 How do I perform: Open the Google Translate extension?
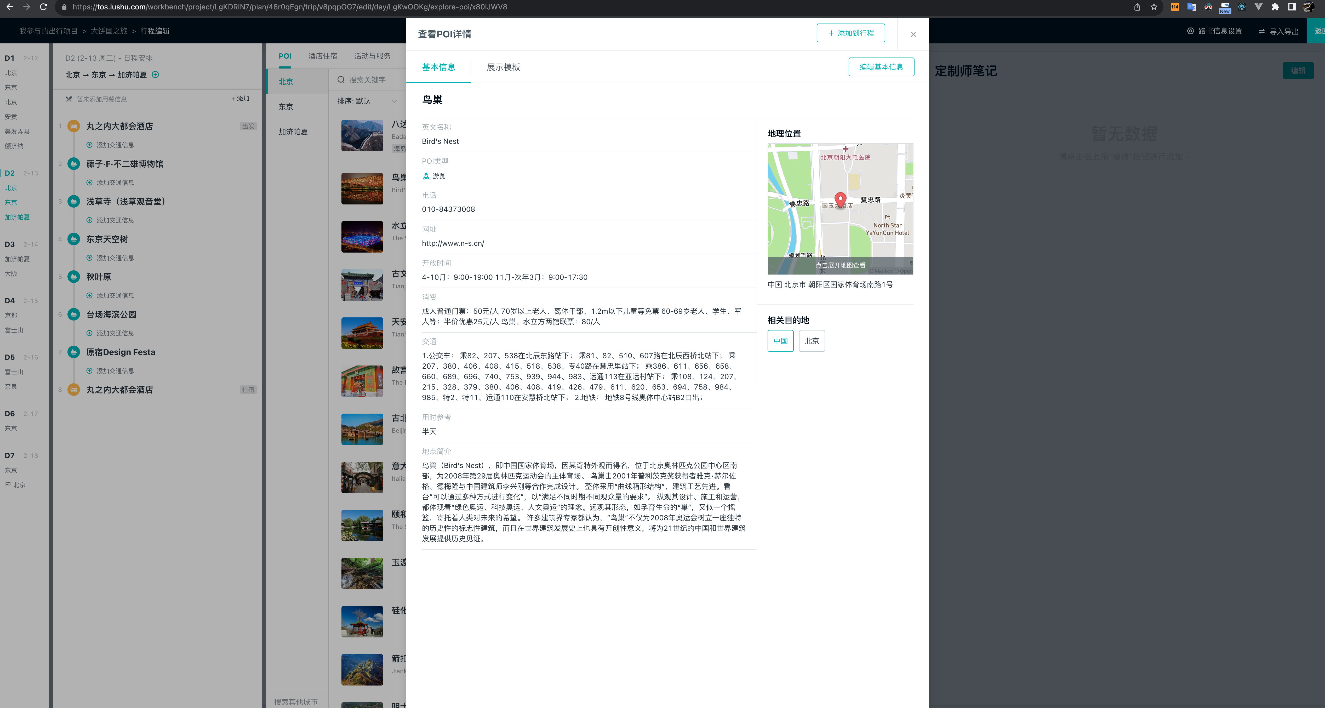click(1191, 7)
